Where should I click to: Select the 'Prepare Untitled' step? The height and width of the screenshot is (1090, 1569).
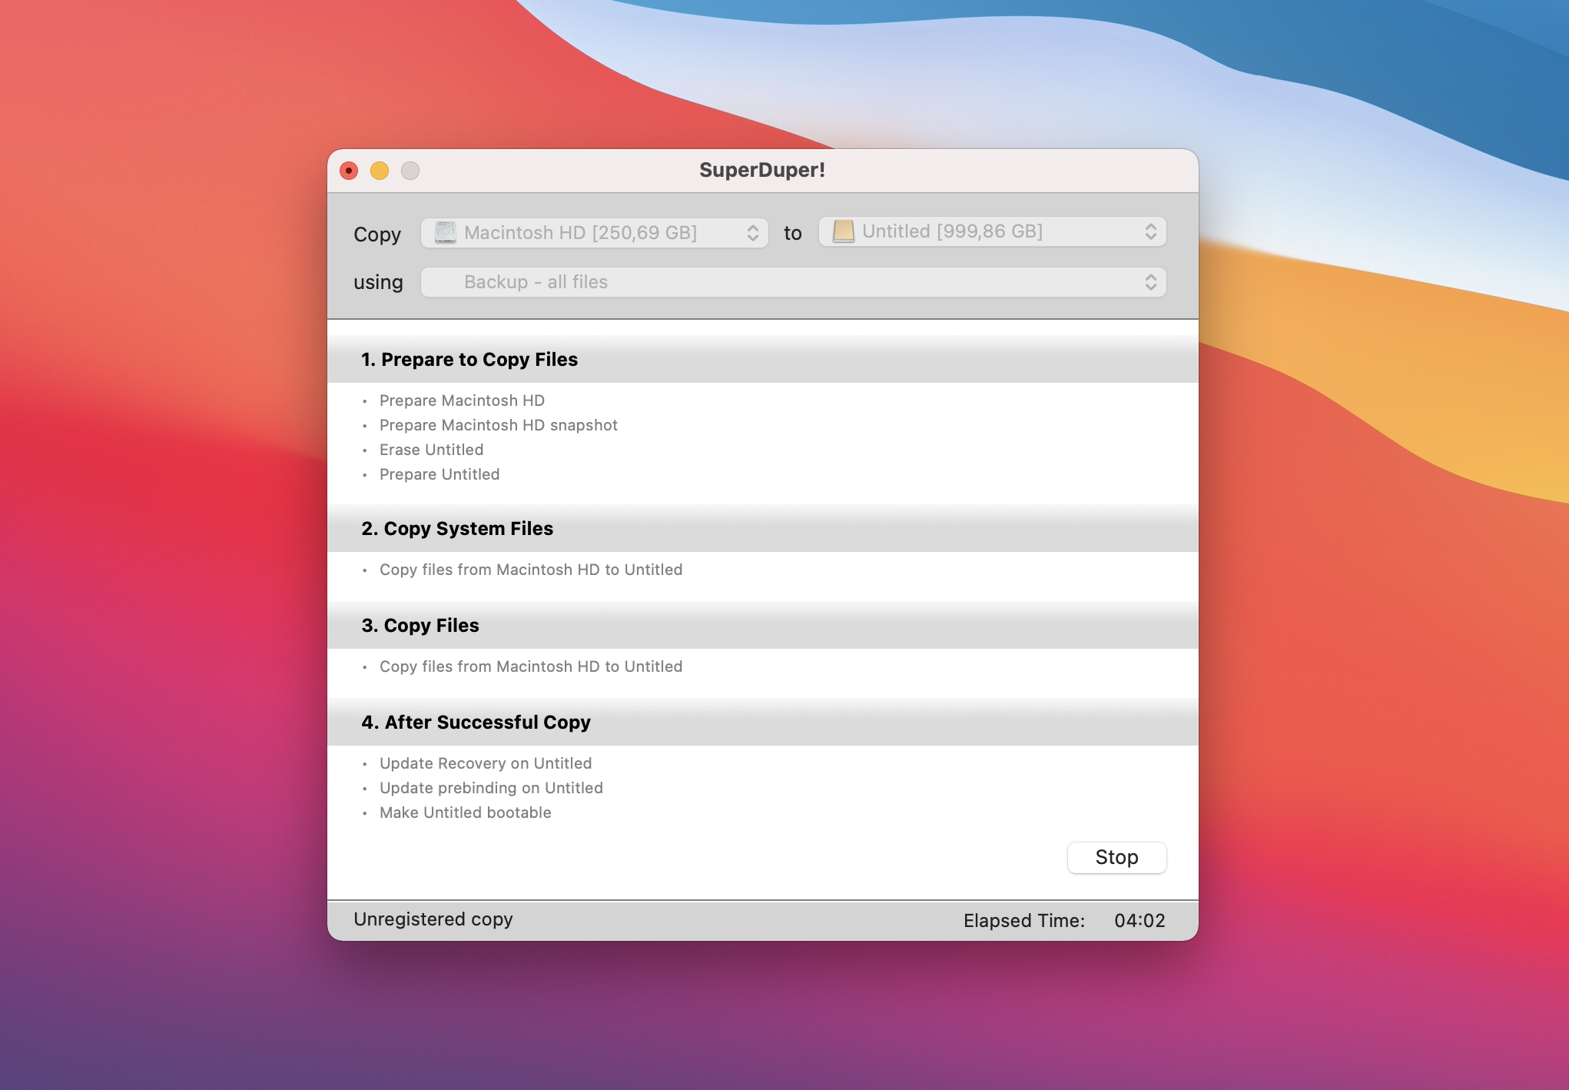click(440, 474)
